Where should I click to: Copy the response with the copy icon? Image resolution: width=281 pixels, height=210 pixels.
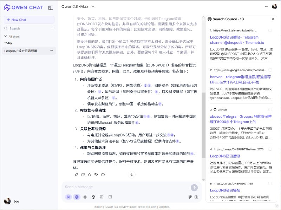click(x=82, y=174)
